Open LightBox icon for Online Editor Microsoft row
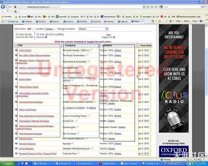 click(x=16, y=50)
